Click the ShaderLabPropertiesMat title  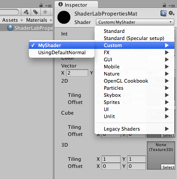106,14
